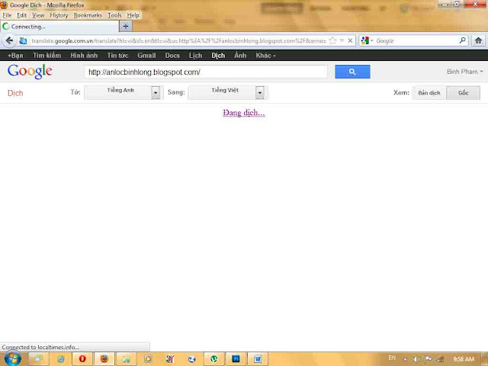Image resolution: width=488 pixels, height=366 pixels.
Task: Open the Edit menu
Action: click(21, 15)
